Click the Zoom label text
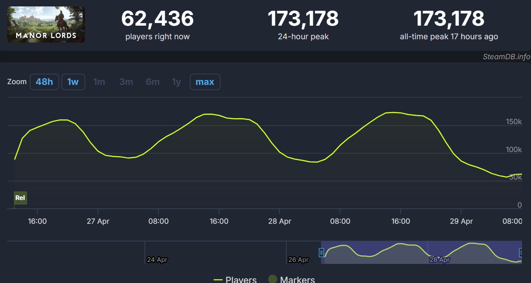531x283 pixels. pyautogui.click(x=17, y=82)
